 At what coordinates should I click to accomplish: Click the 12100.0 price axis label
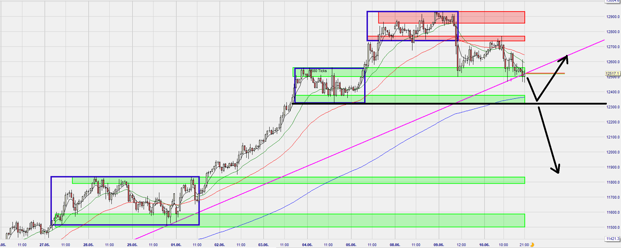coord(613,137)
